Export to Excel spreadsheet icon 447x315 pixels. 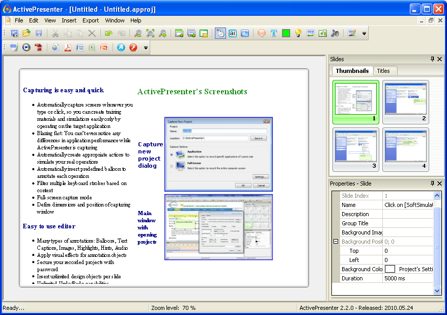(x=92, y=47)
